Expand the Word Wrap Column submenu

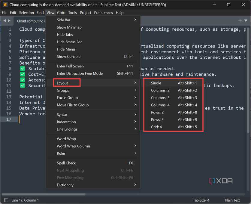click(x=93, y=146)
